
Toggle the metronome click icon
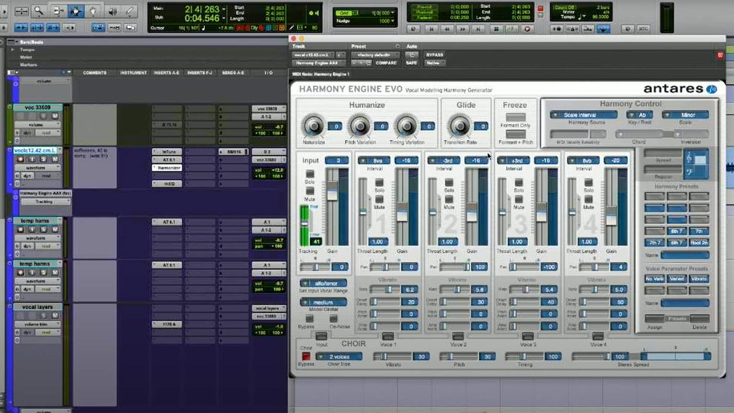tap(573, 29)
